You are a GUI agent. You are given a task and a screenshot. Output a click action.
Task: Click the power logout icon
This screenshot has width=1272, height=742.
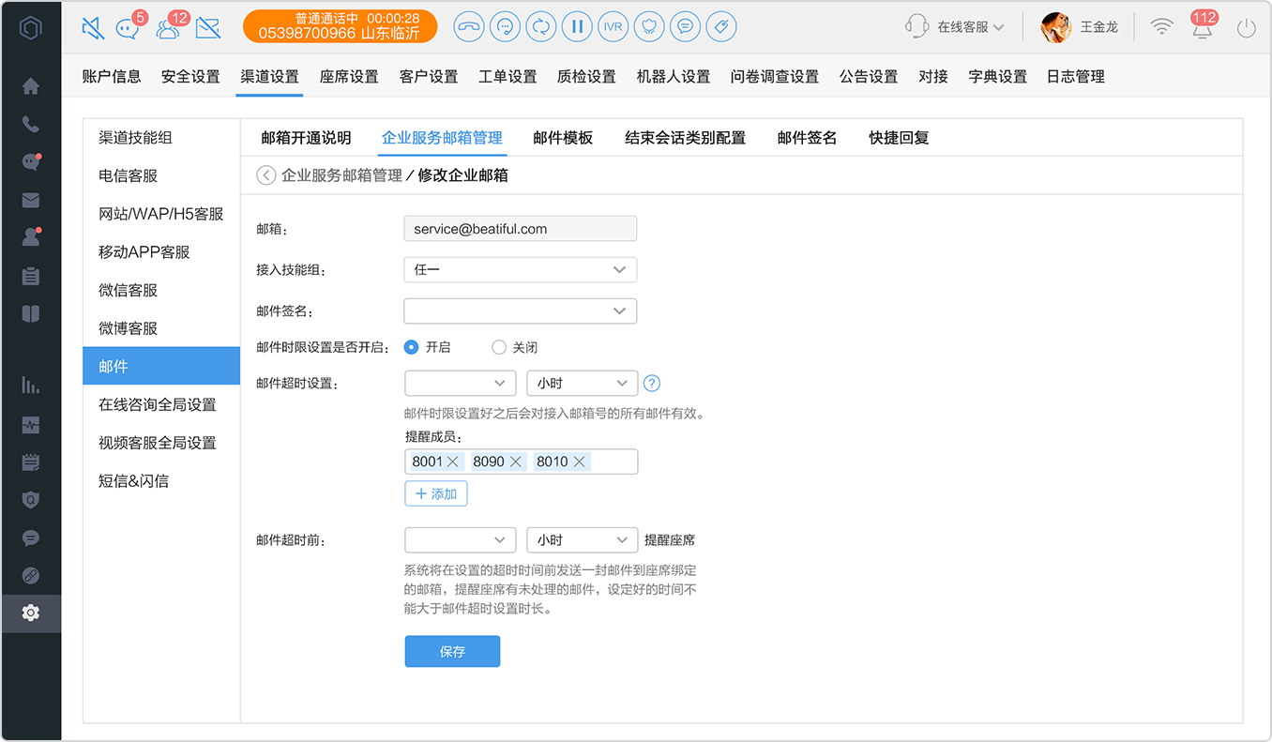coord(1246,28)
